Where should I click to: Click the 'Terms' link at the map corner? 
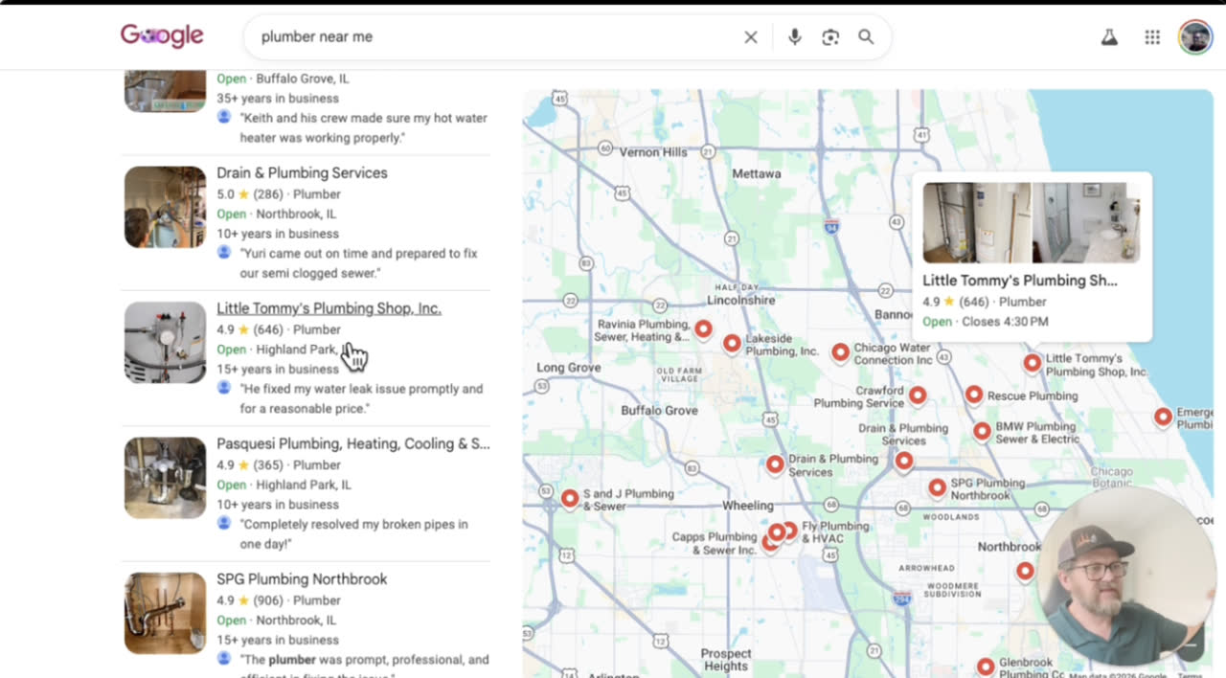point(1189,675)
